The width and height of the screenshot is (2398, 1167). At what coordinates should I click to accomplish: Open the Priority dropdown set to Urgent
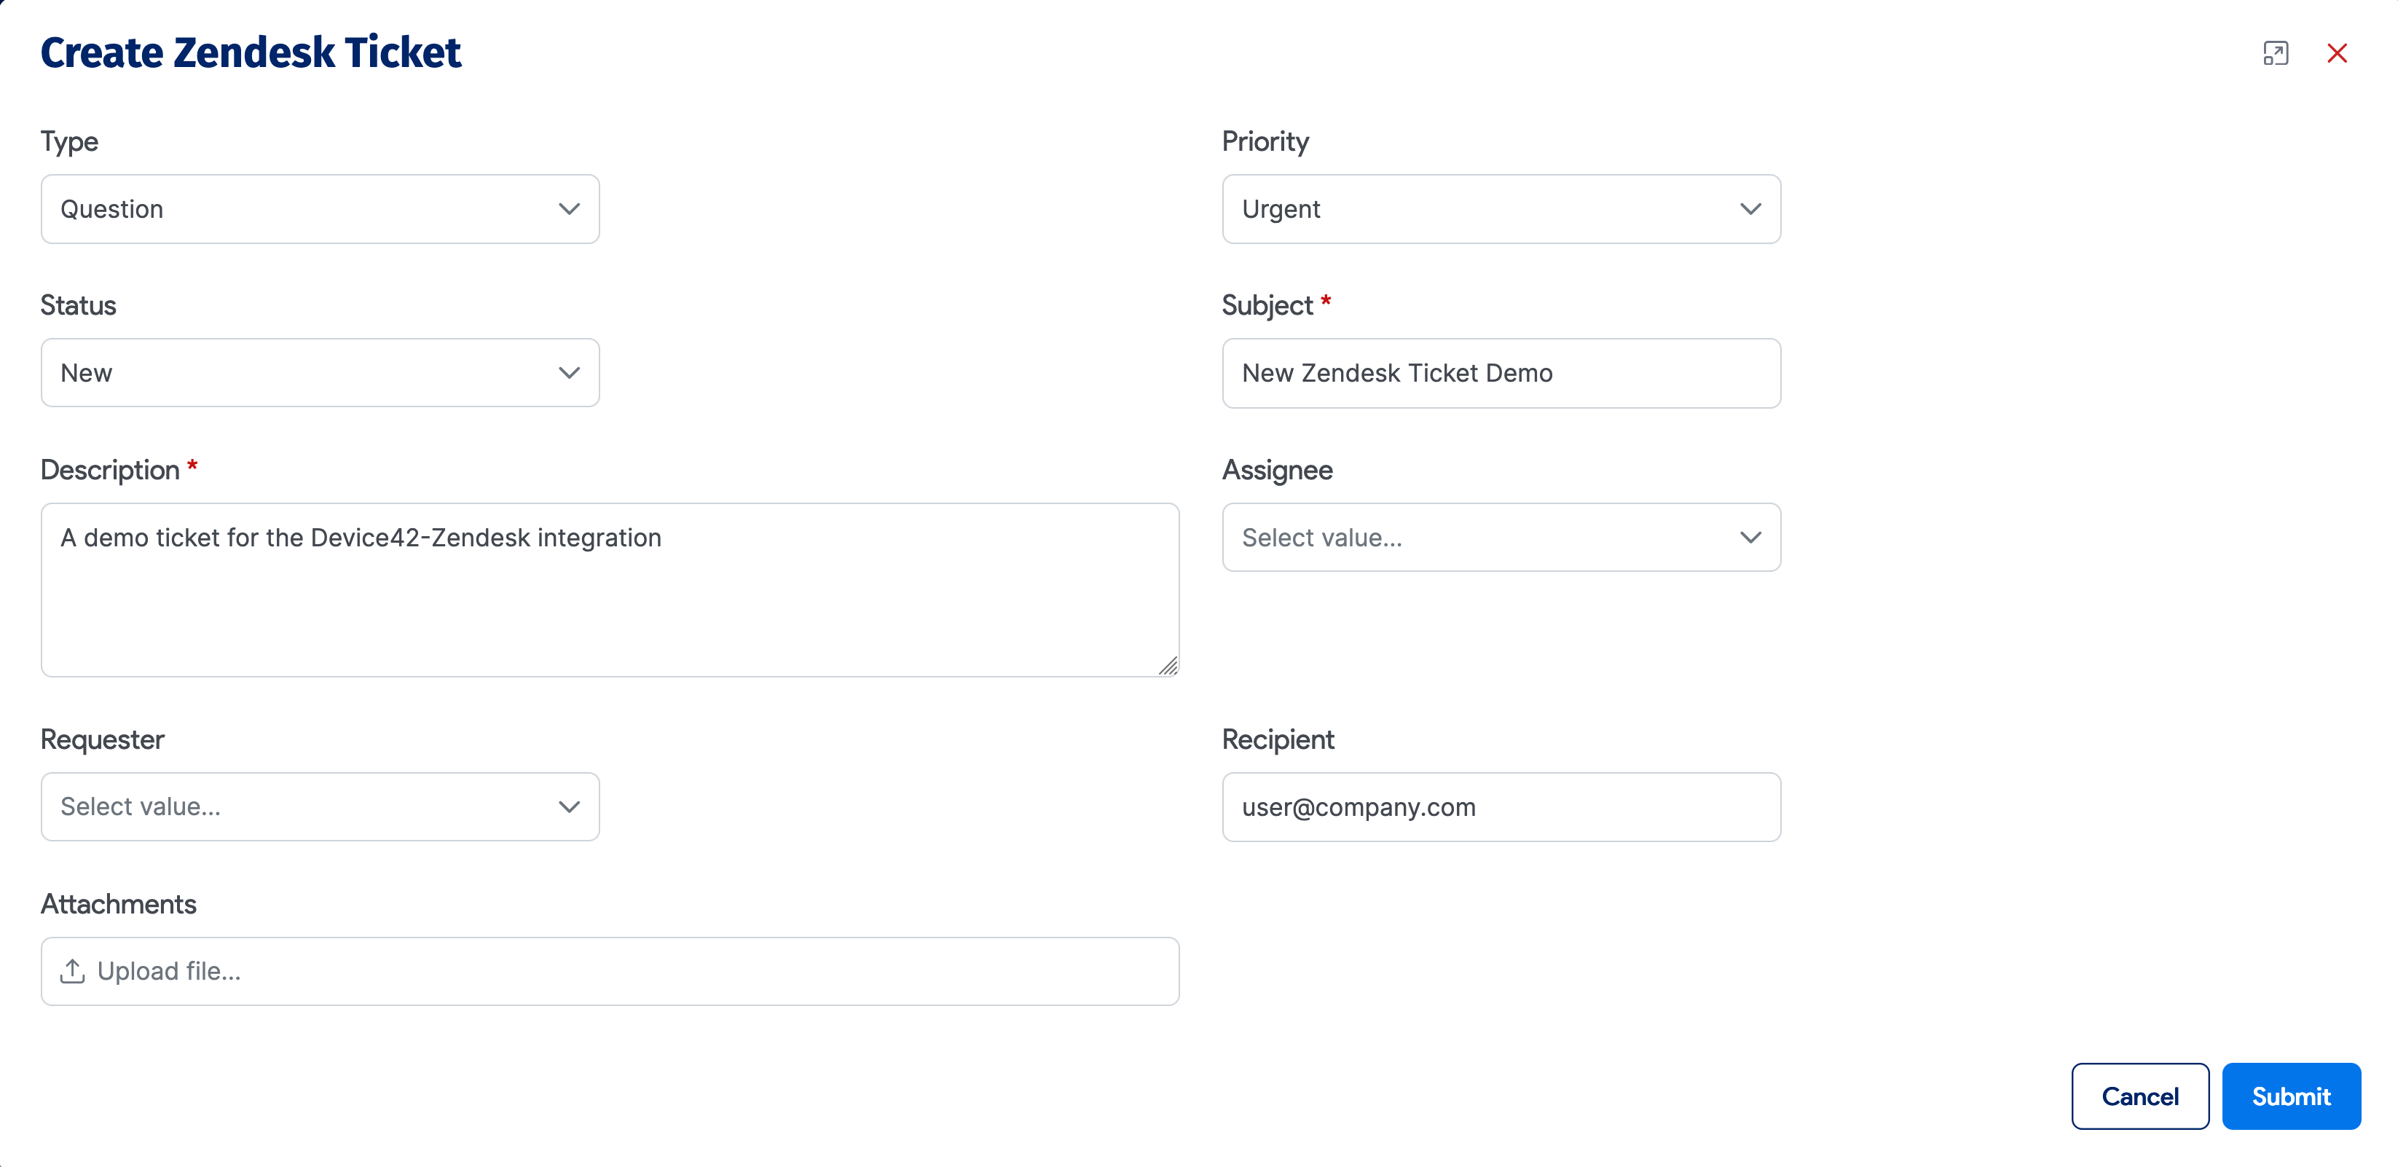[x=1499, y=208]
